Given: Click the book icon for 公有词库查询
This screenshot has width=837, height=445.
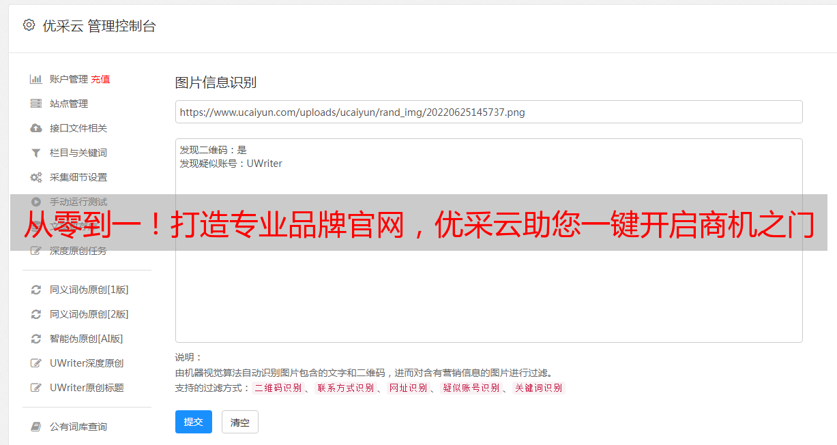Looking at the screenshot, I should click(36, 427).
